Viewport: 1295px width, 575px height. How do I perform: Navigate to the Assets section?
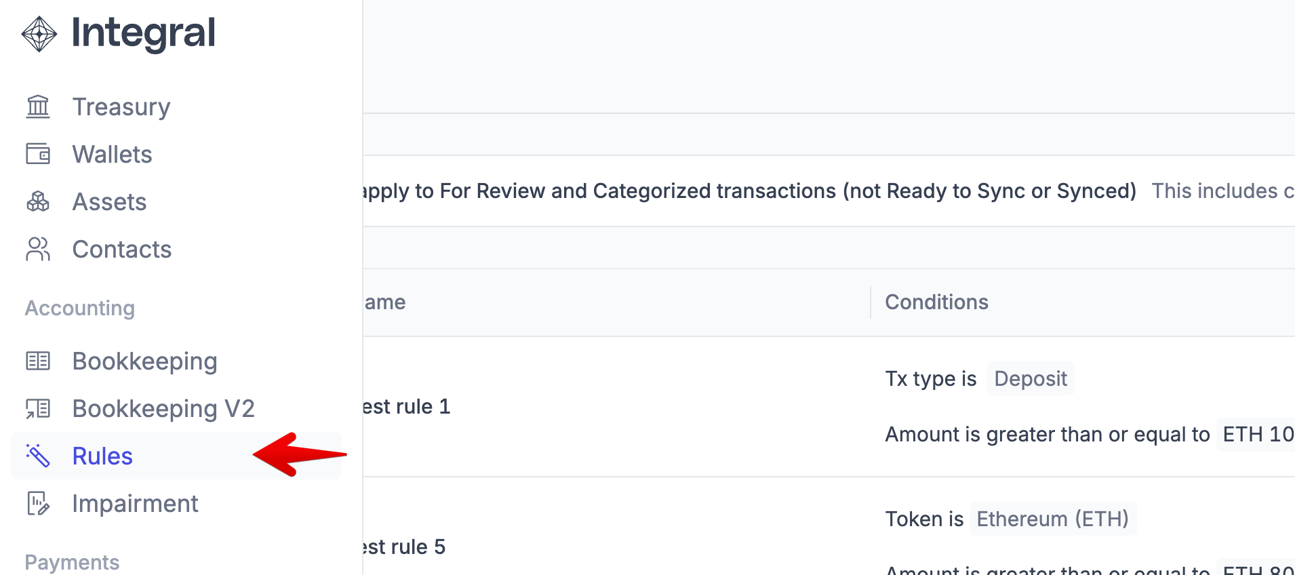click(109, 202)
